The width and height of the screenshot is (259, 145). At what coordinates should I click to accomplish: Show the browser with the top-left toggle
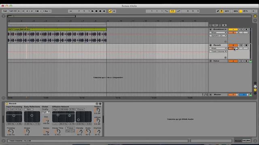tap(4, 16)
